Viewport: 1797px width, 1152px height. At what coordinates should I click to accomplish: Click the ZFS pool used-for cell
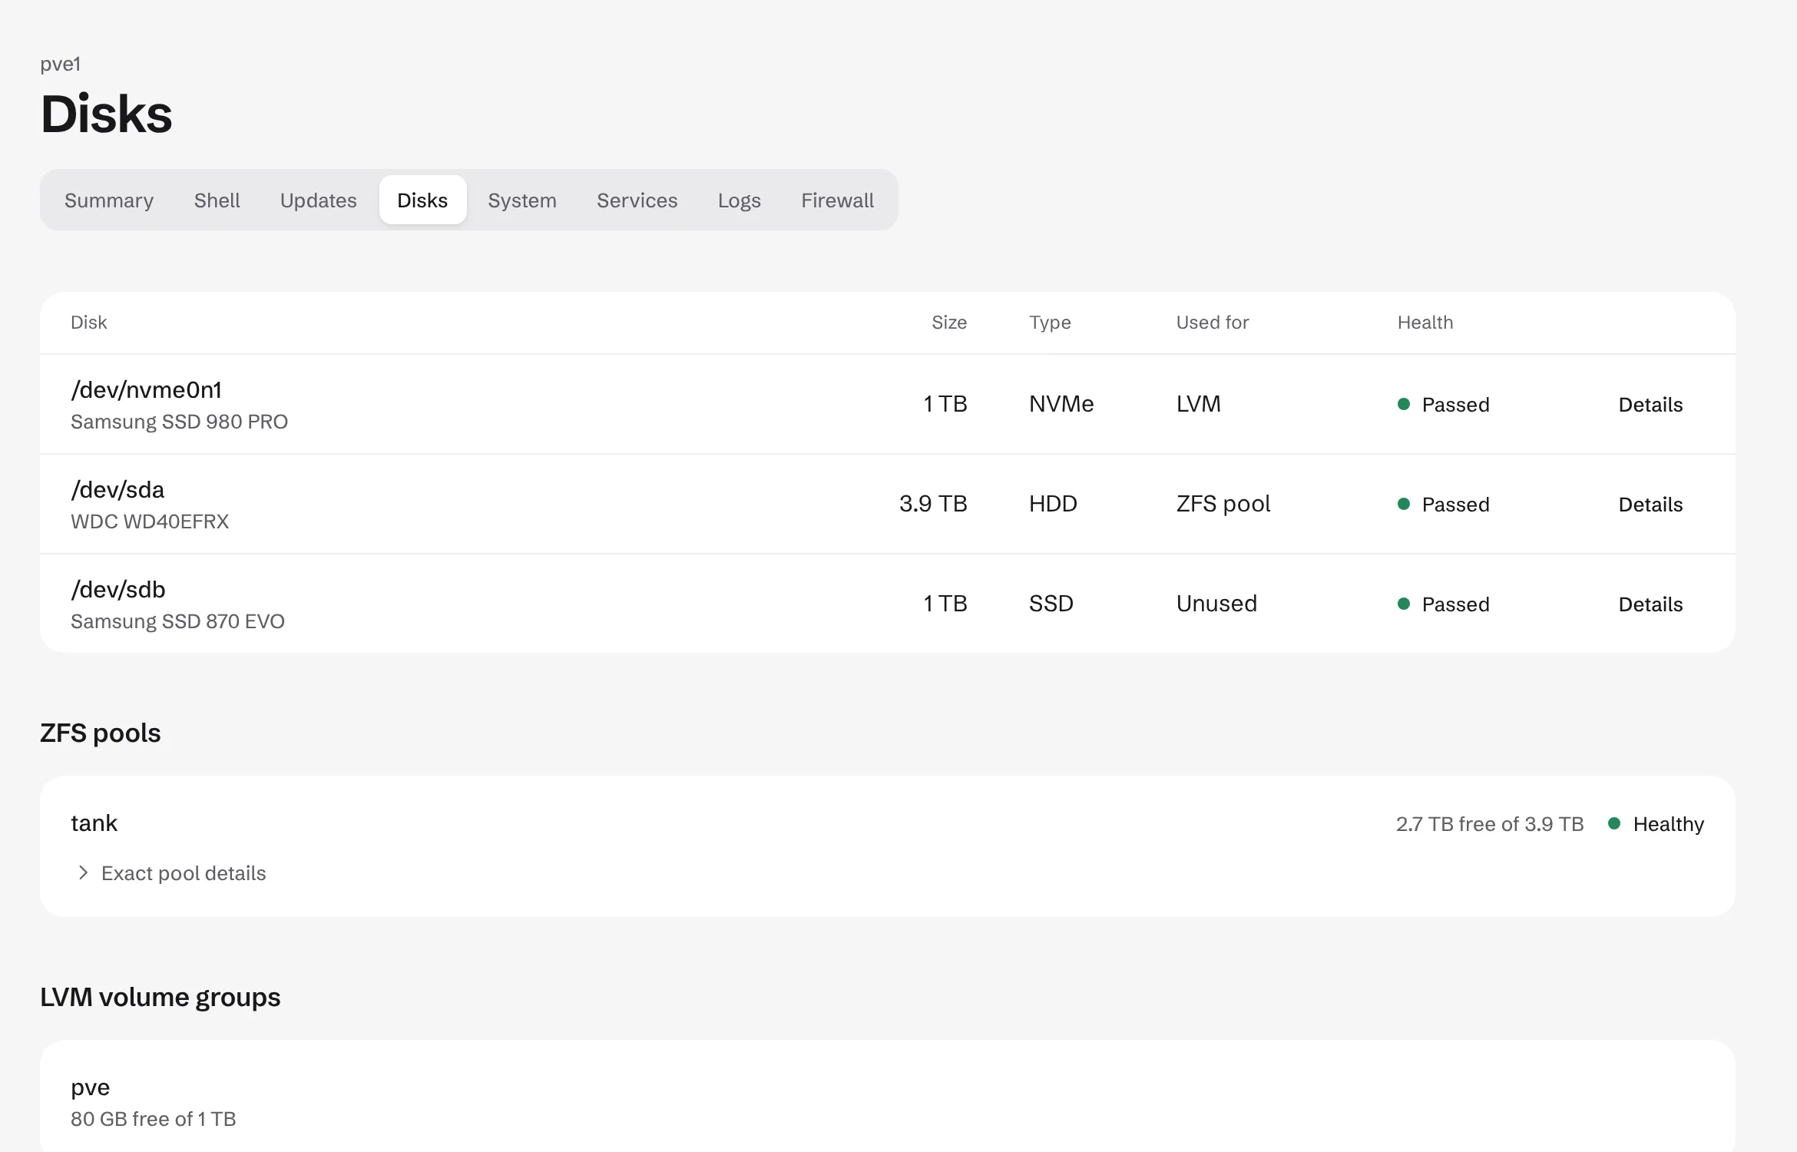1223,504
